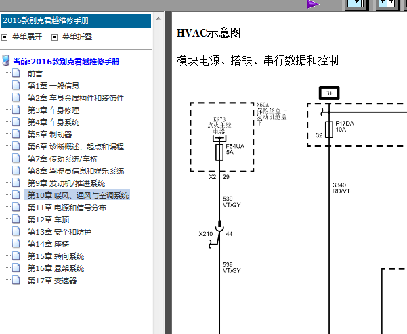Open the 前言 tree entry

click(35, 74)
